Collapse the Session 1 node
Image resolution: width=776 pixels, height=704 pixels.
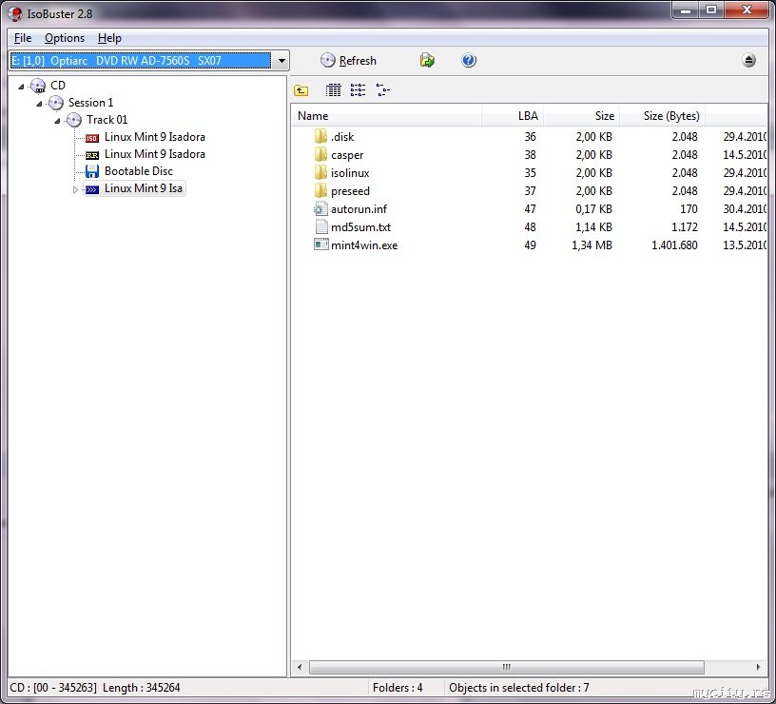(39, 104)
